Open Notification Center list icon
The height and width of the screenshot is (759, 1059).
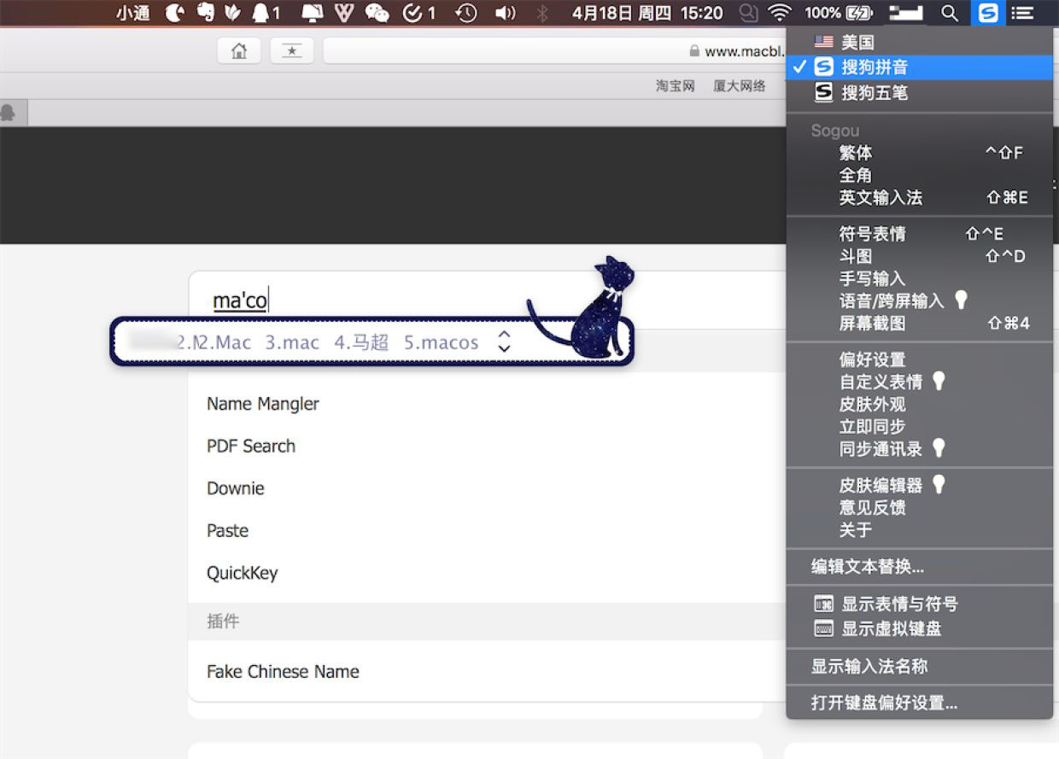(x=1022, y=13)
